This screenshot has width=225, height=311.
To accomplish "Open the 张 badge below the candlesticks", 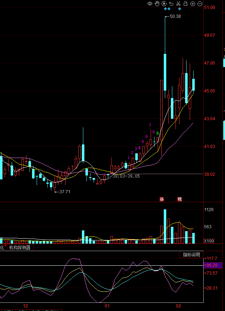I will [162, 199].
